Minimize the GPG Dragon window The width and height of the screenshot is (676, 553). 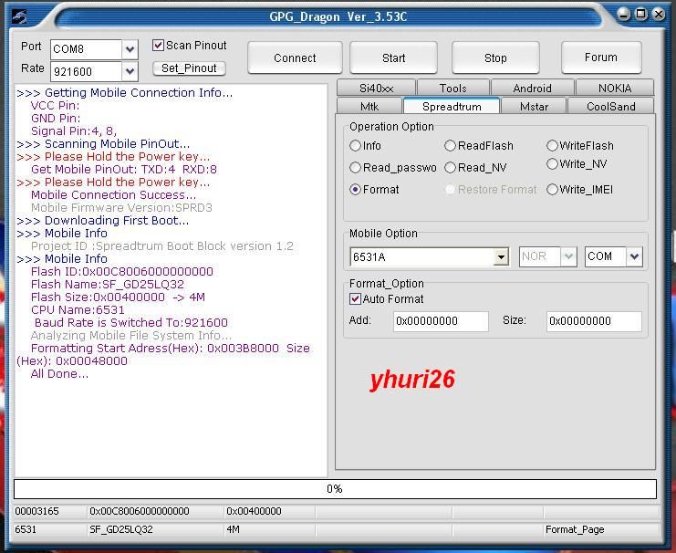click(x=624, y=15)
